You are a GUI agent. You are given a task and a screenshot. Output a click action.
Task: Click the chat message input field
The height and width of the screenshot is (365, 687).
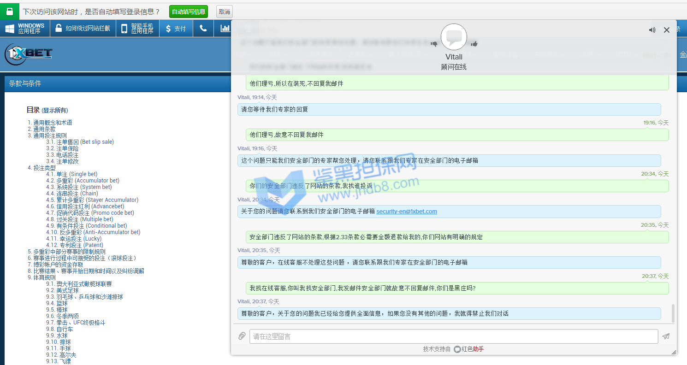pos(453,336)
